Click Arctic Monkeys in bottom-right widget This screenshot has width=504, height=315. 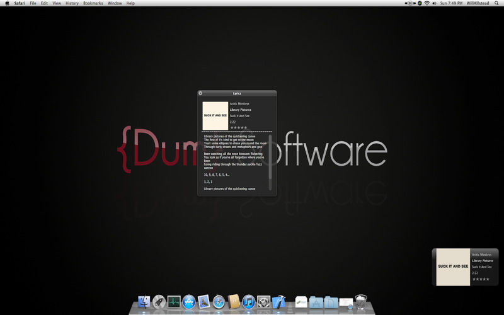point(481,255)
